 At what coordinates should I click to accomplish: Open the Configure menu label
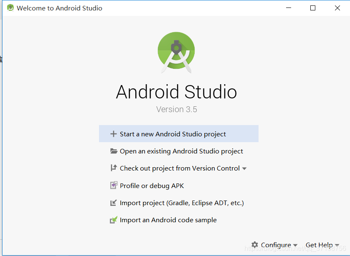276,245
